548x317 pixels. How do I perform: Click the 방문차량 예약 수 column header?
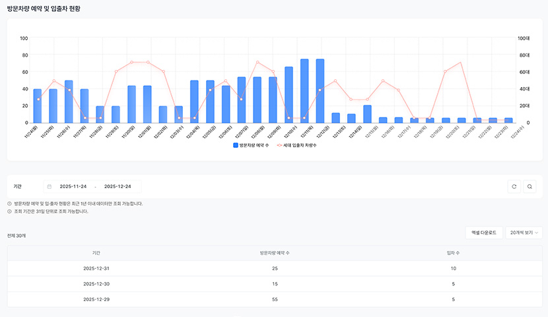[x=274, y=252]
